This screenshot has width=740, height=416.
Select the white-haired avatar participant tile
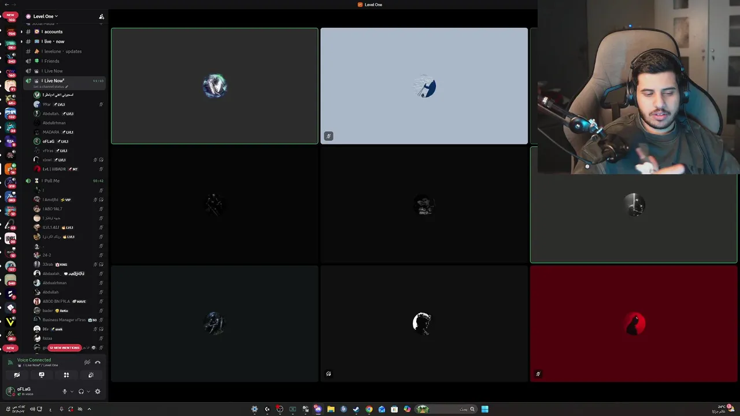tap(424, 324)
